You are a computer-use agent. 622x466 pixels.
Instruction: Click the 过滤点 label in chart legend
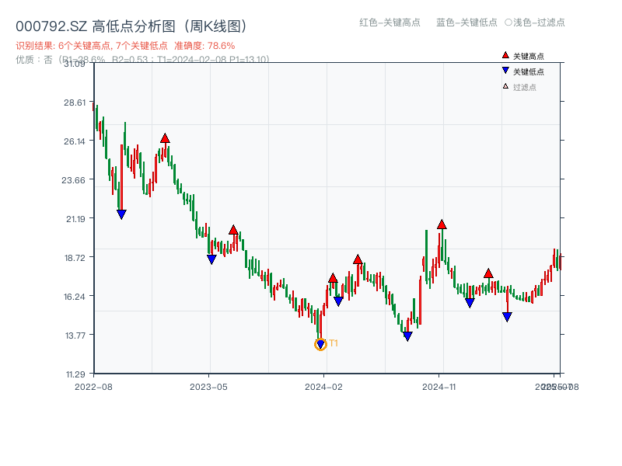tap(524, 87)
